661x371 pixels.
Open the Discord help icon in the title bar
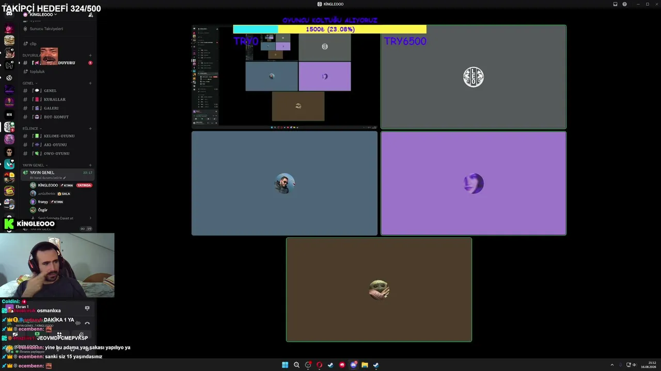pos(624,4)
